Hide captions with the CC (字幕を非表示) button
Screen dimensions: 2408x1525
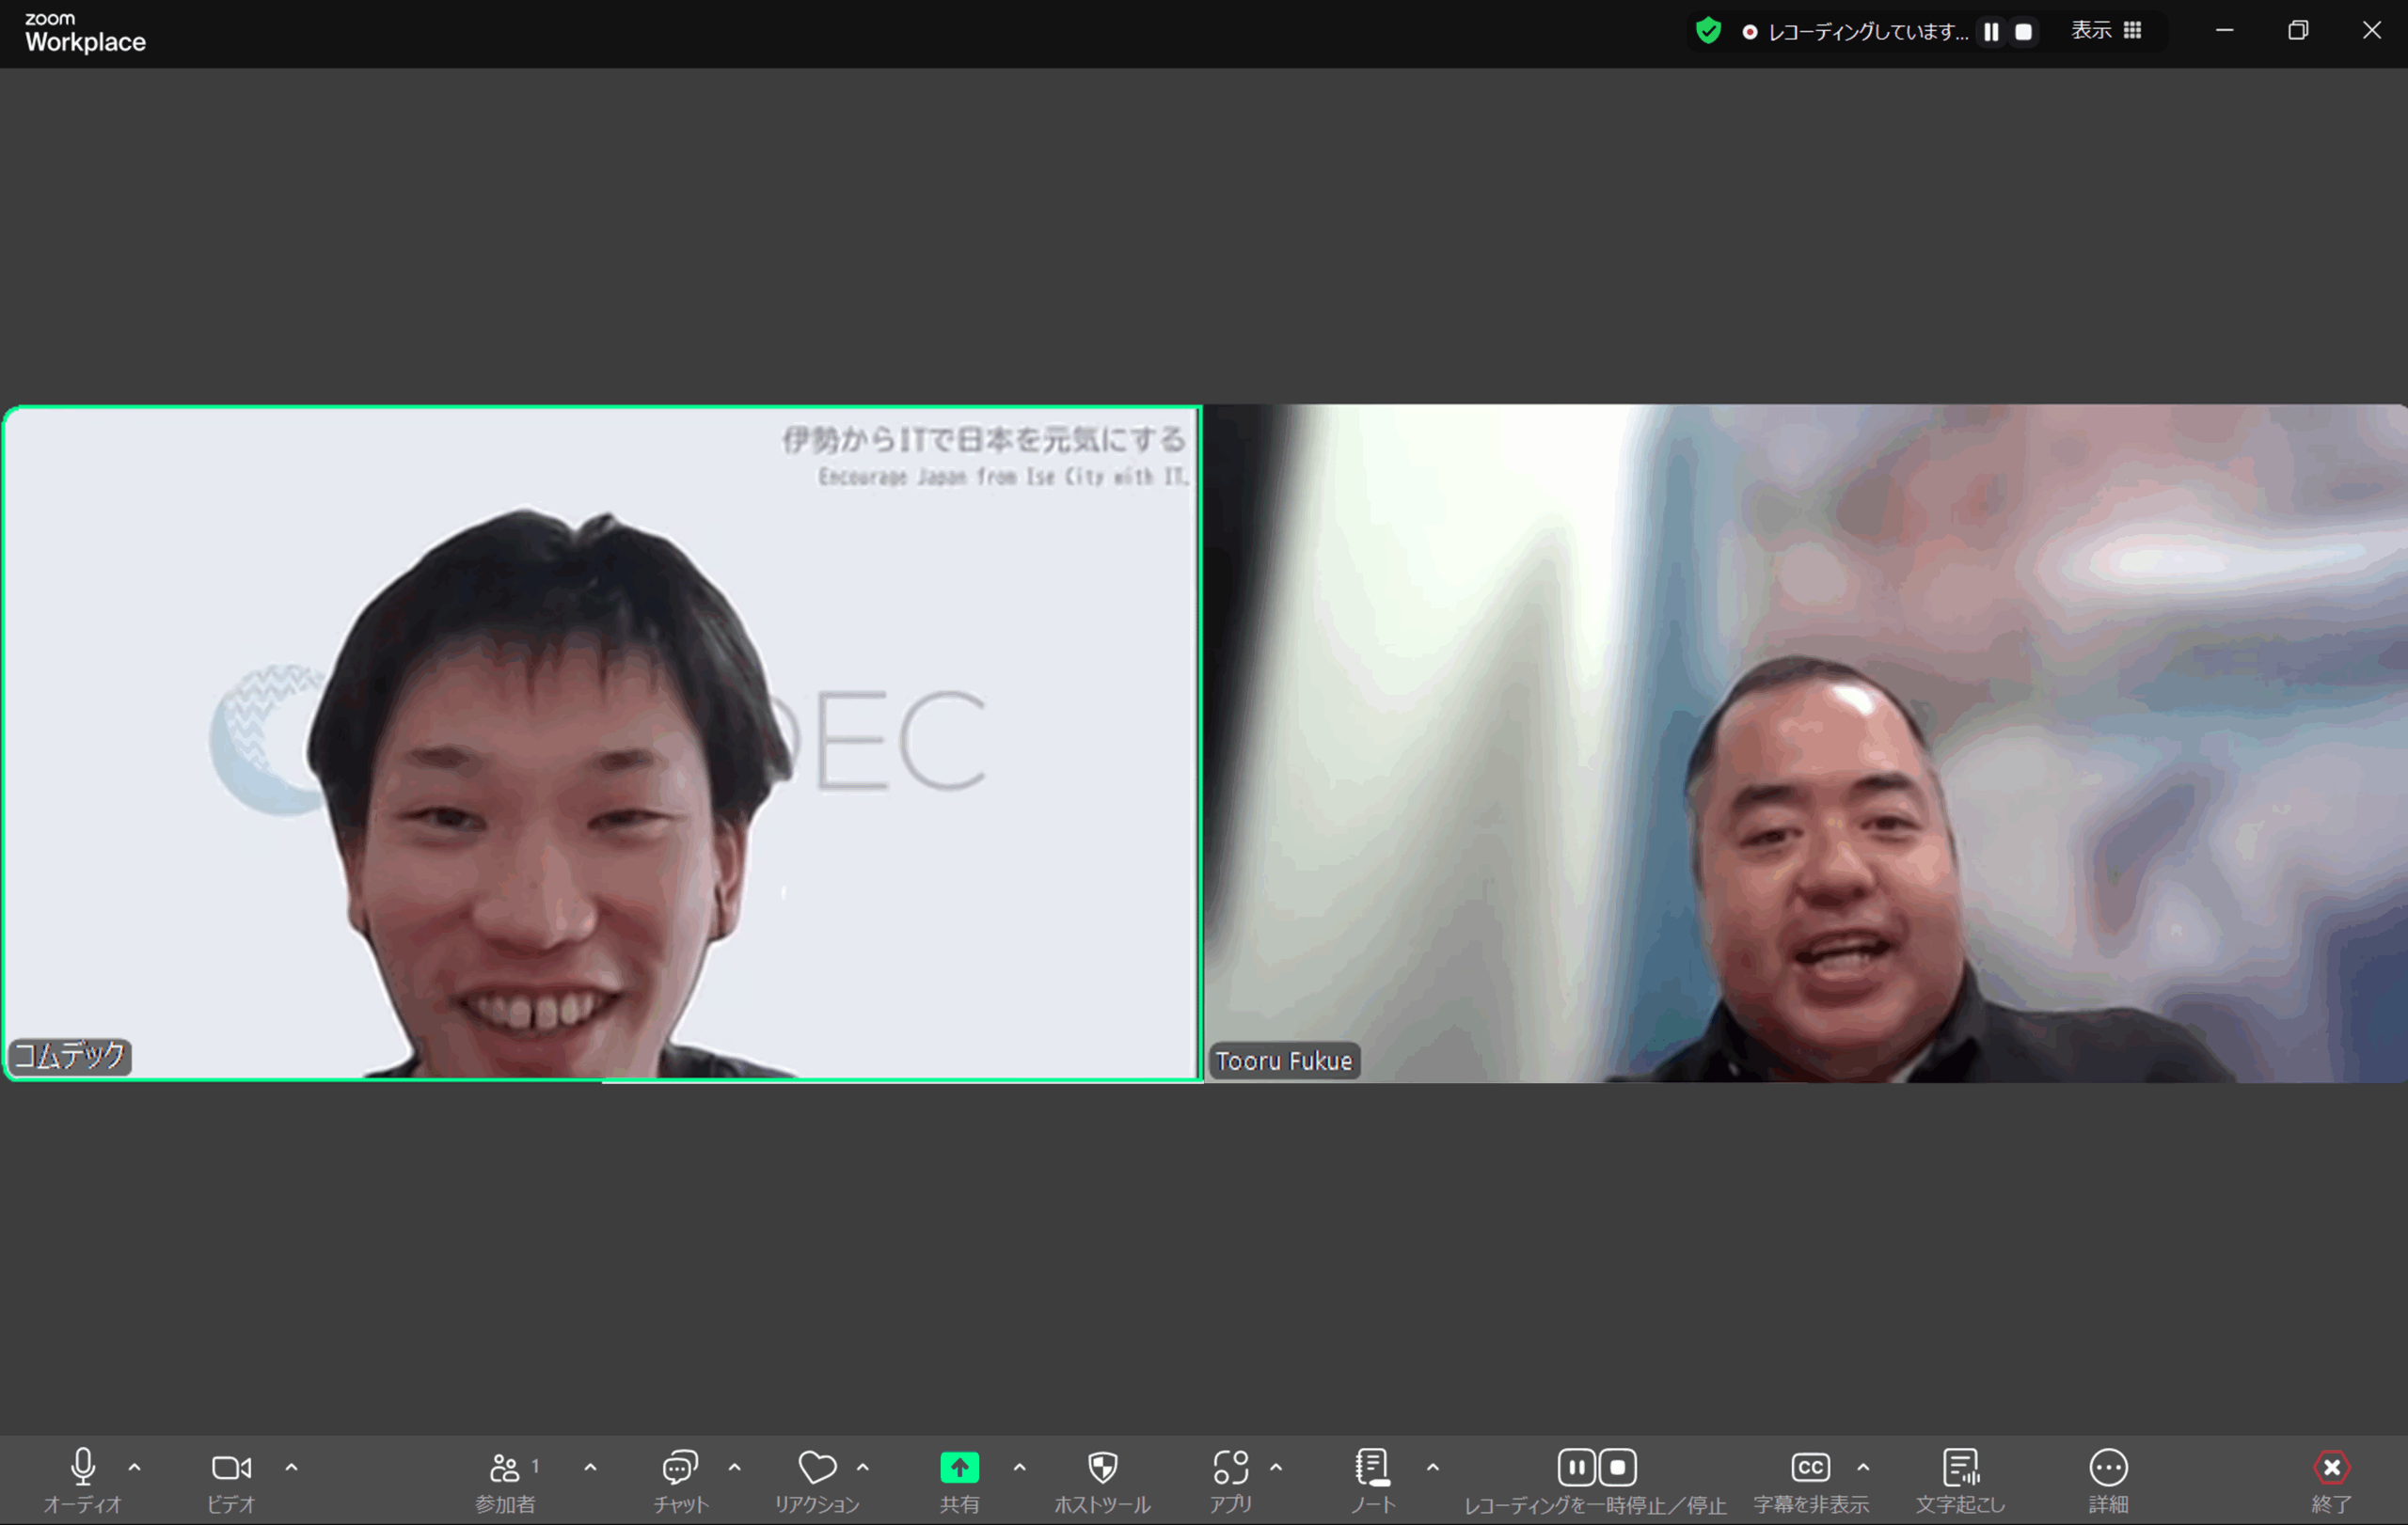(1810, 1468)
